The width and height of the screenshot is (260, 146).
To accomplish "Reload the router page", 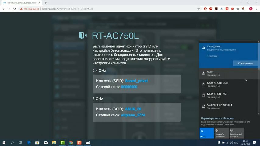I will (x=15, y=9).
